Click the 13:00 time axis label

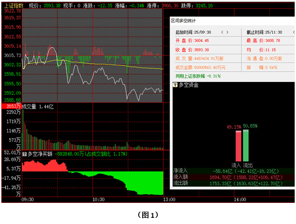click(x=169, y=199)
